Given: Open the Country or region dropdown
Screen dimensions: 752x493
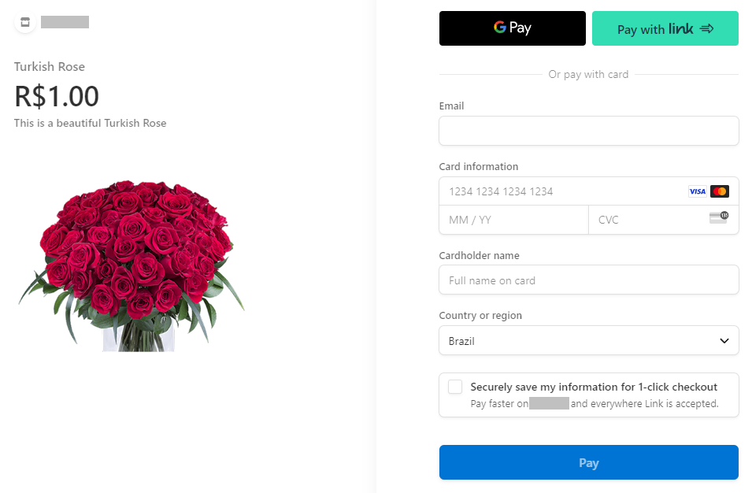Looking at the screenshot, I should tap(588, 341).
